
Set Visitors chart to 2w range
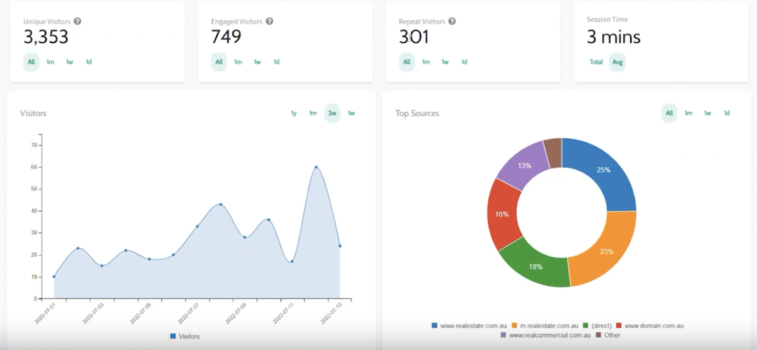(x=332, y=114)
